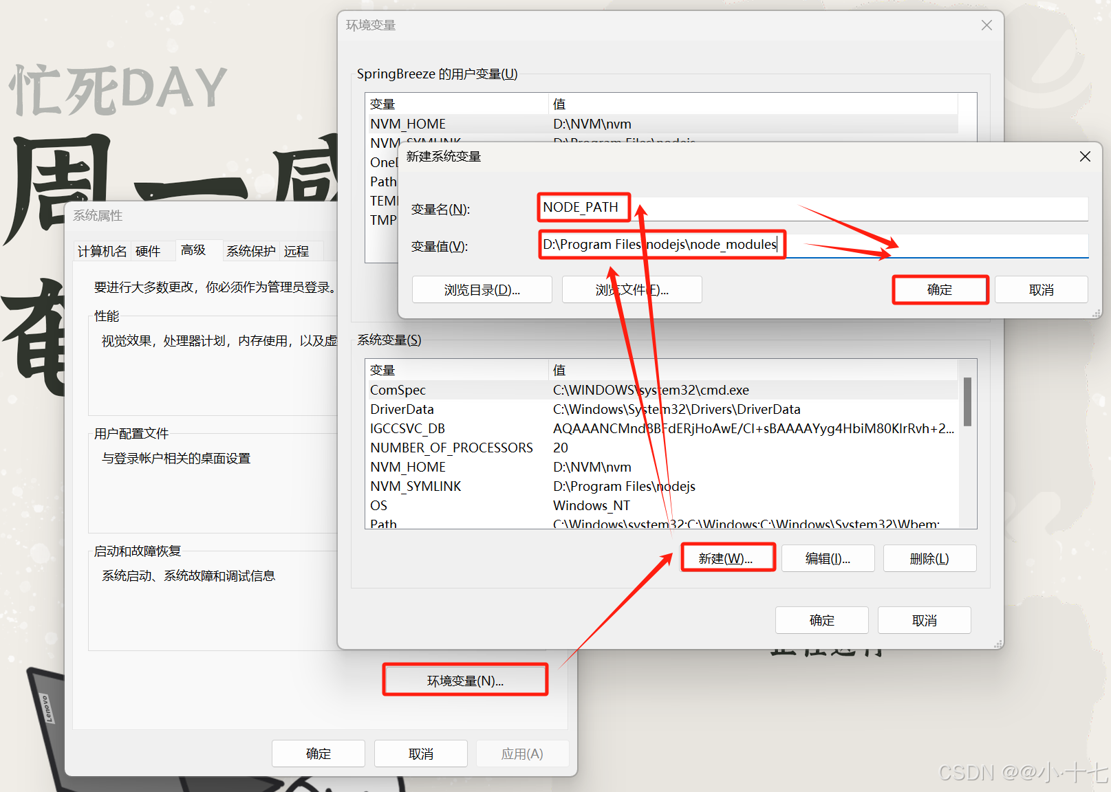
Task: Cancel the 新建系统变量 dialog
Action: click(x=1041, y=290)
